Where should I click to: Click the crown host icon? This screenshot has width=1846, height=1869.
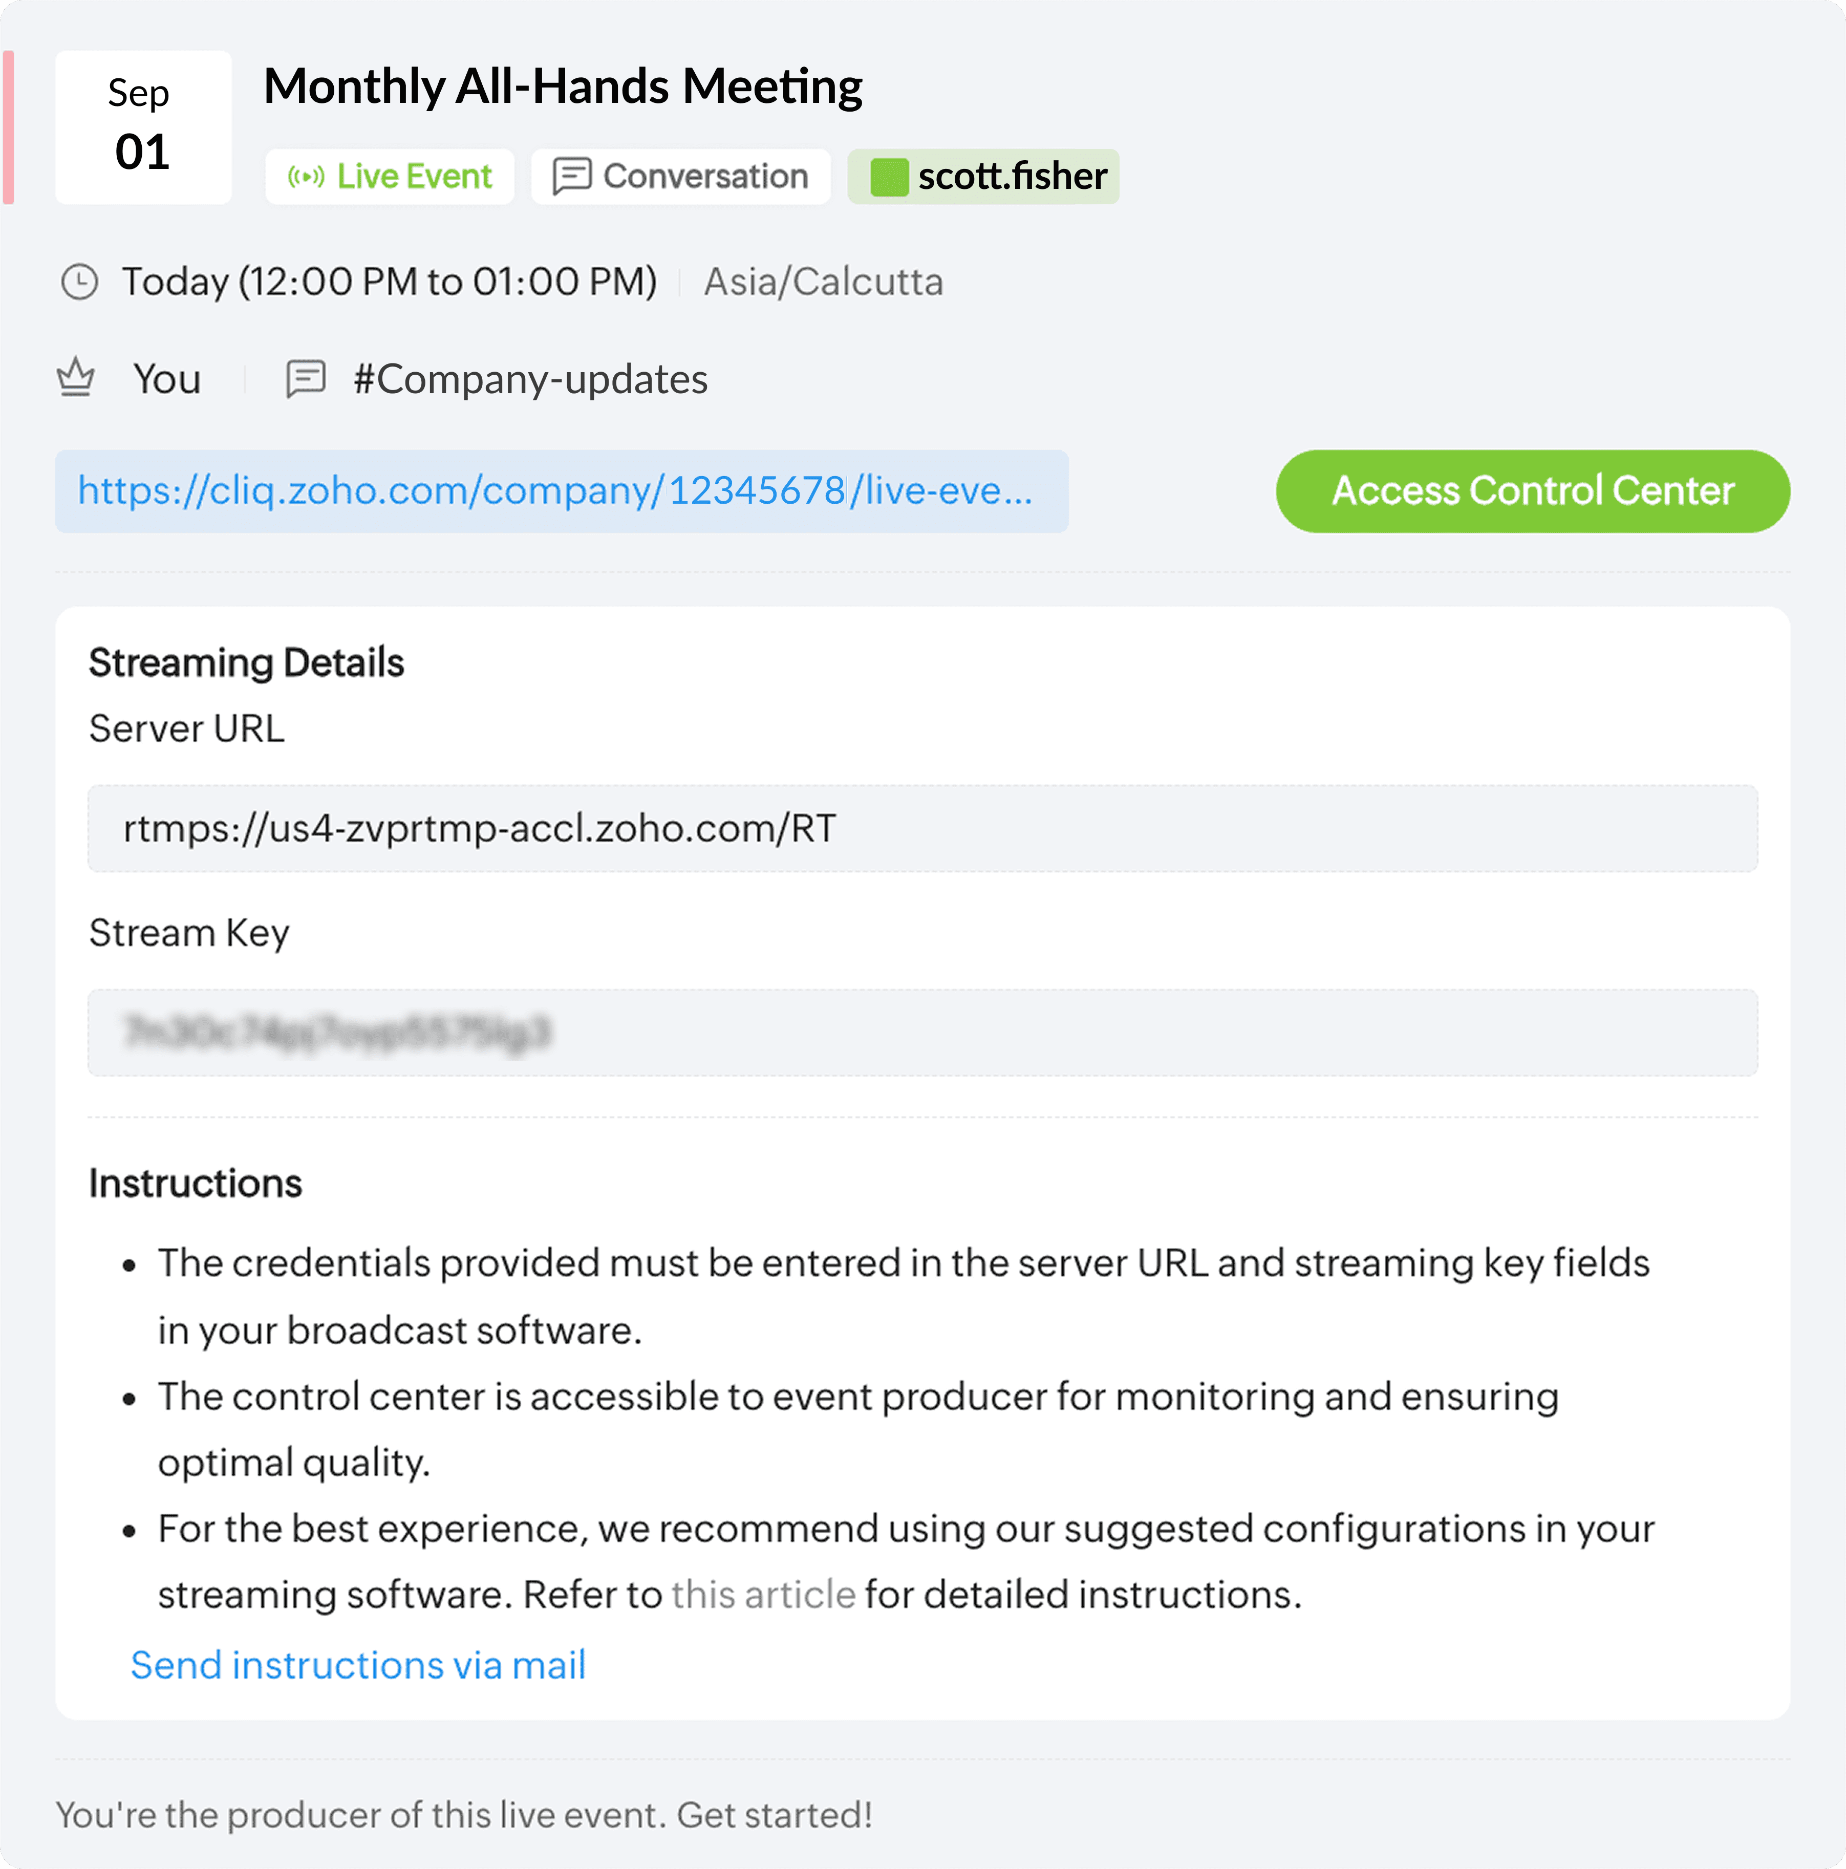pyautogui.click(x=75, y=378)
